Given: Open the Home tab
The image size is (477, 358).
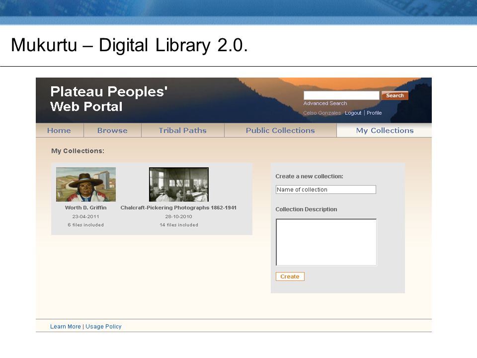Looking at the screenshot, I should tap(59, 130).
